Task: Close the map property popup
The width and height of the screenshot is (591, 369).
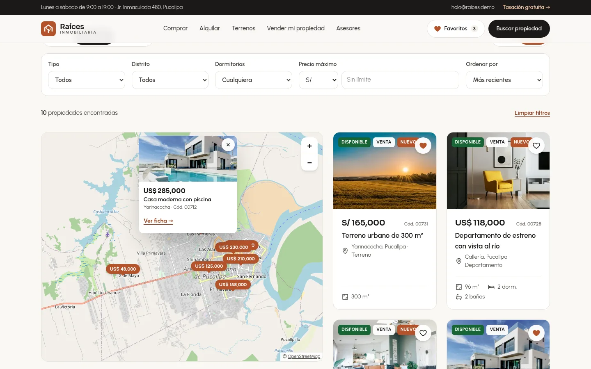Action: pos(228,144)
